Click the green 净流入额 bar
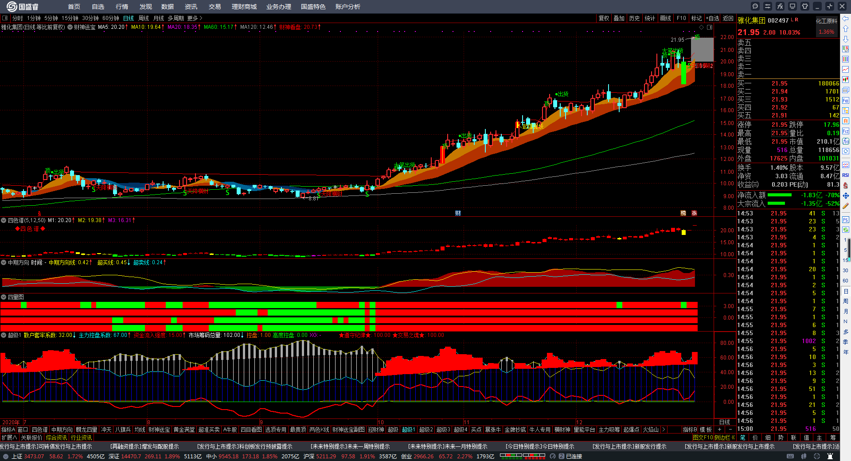Image resolution: width=851 pixels, height=461 pixels. (780, 195)
